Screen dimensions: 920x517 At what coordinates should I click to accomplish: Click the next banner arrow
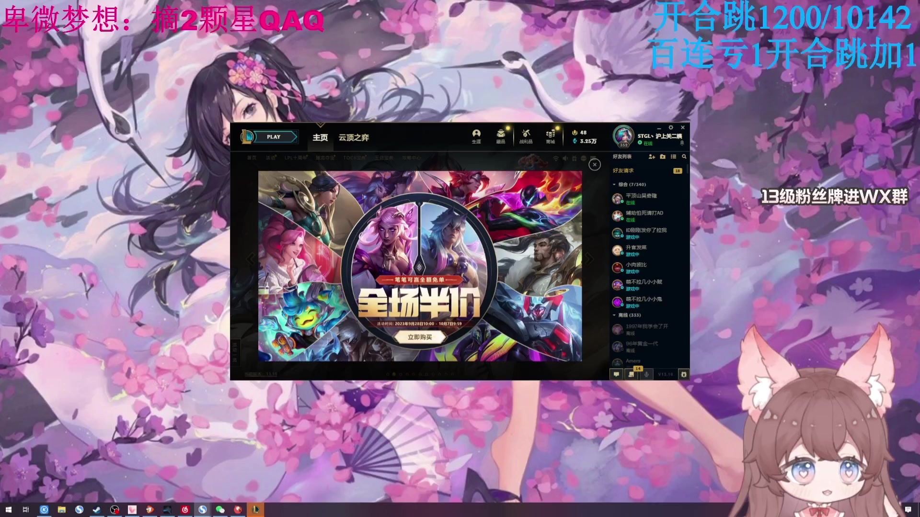pos(589,259)
